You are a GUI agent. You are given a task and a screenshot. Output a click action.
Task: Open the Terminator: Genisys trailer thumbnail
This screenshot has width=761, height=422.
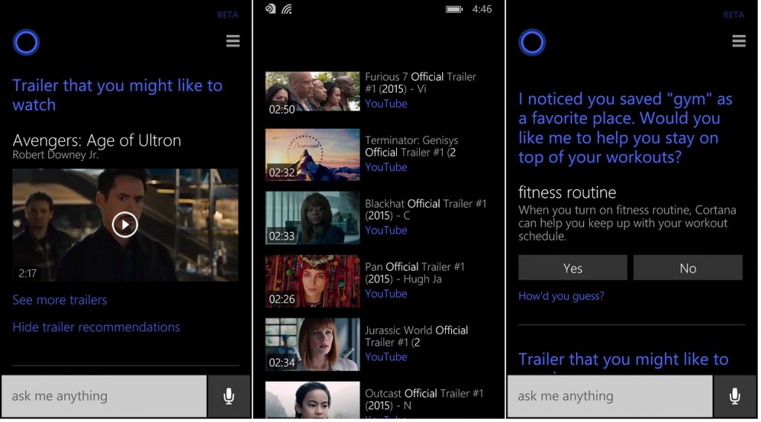coord(313,154)
